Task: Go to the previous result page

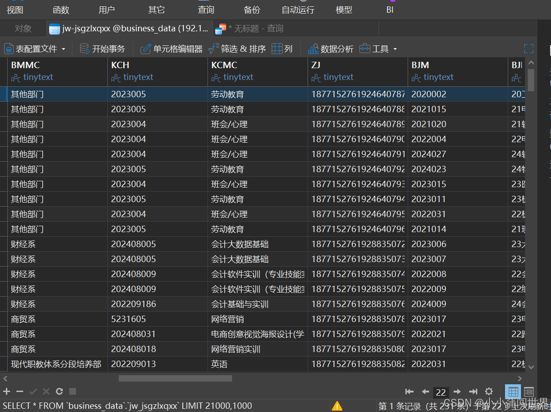Action: click(x=425, y=392)
